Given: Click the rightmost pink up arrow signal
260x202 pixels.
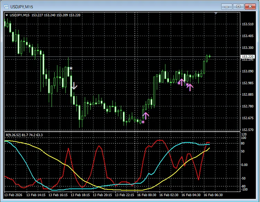Looking at the screenshot, I should tap(190, 87).
